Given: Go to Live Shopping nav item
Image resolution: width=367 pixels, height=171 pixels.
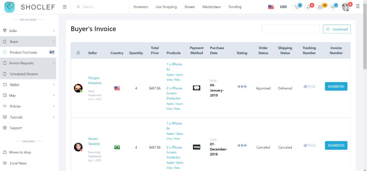Looking at the screenshot, I should coord(166,7).
